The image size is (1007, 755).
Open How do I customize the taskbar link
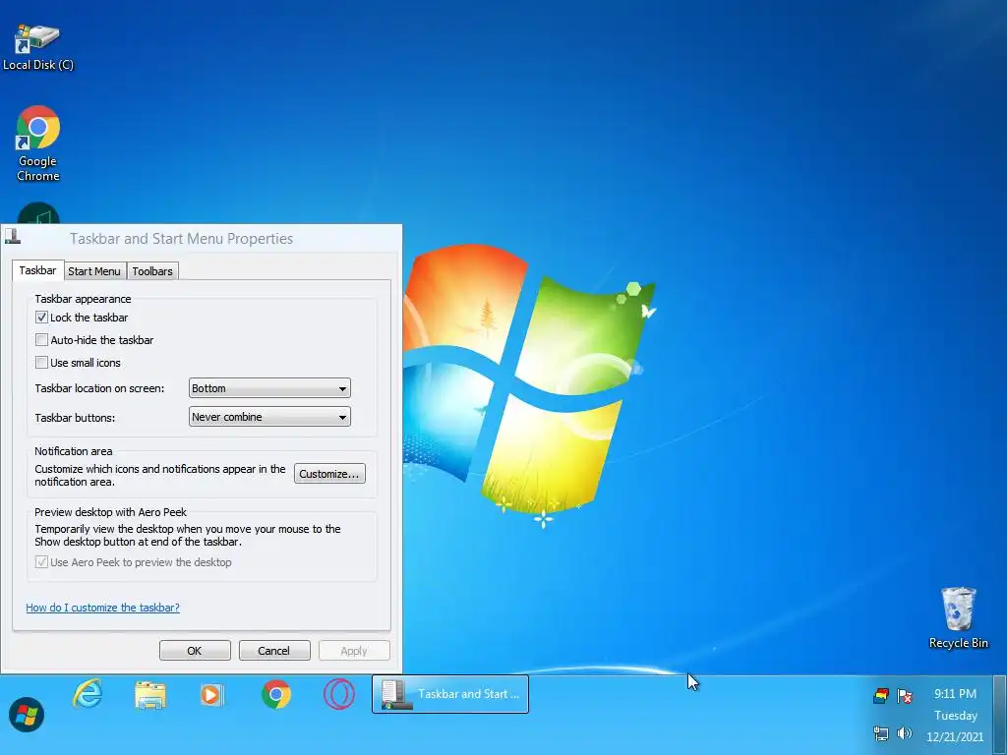pos(102,608)
